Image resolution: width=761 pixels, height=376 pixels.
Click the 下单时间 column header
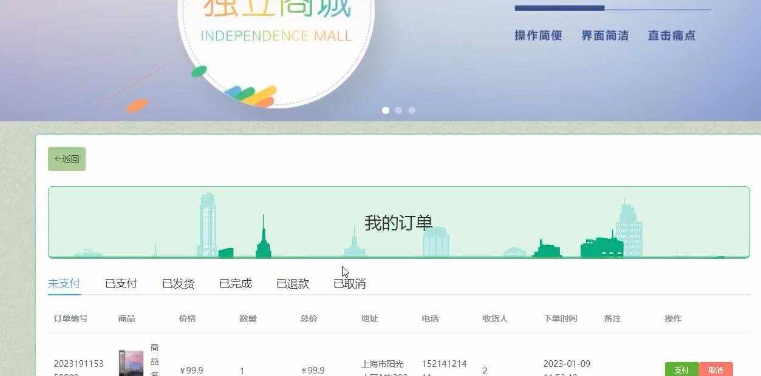[x=559, y=318]
